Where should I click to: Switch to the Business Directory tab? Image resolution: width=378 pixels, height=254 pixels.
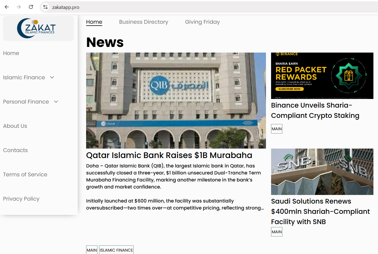144,22
